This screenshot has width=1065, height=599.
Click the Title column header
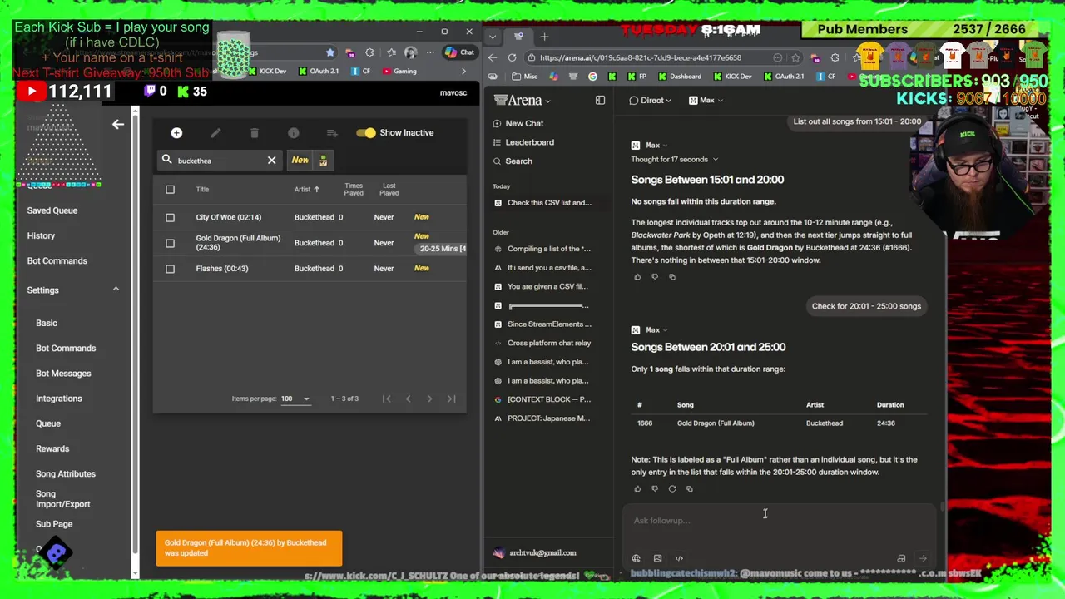click(202, 189)
